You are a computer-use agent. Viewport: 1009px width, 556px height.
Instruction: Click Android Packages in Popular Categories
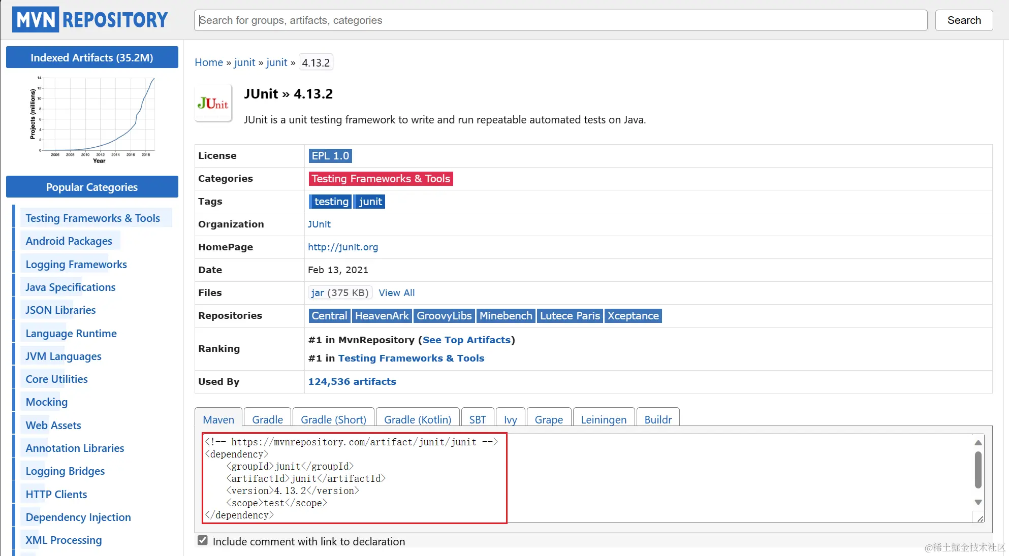[69, 241]
